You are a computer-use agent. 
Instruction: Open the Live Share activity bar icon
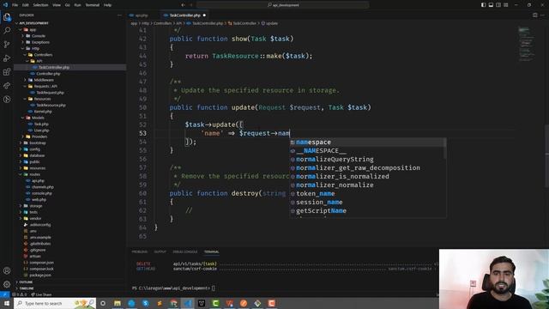click(x=7, y=86)
